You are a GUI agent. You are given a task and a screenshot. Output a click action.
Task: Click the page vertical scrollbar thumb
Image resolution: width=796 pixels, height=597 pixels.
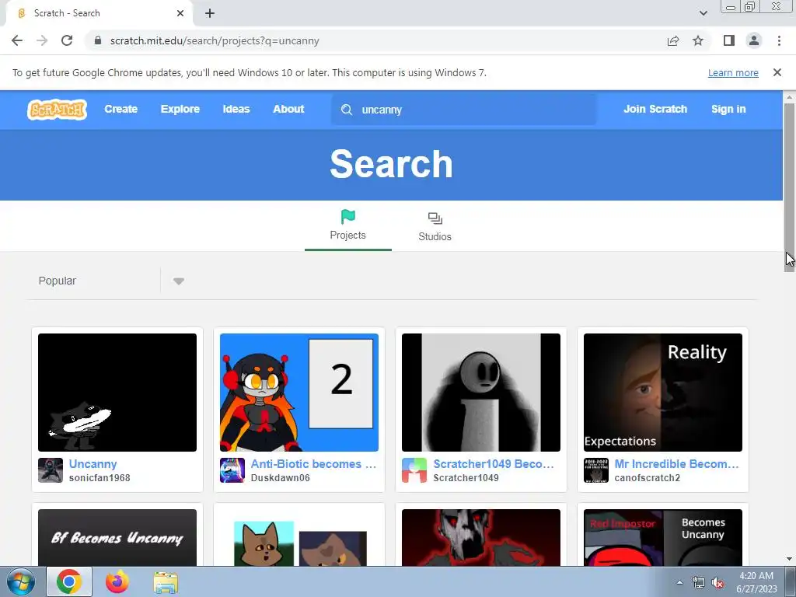(789, 187)
